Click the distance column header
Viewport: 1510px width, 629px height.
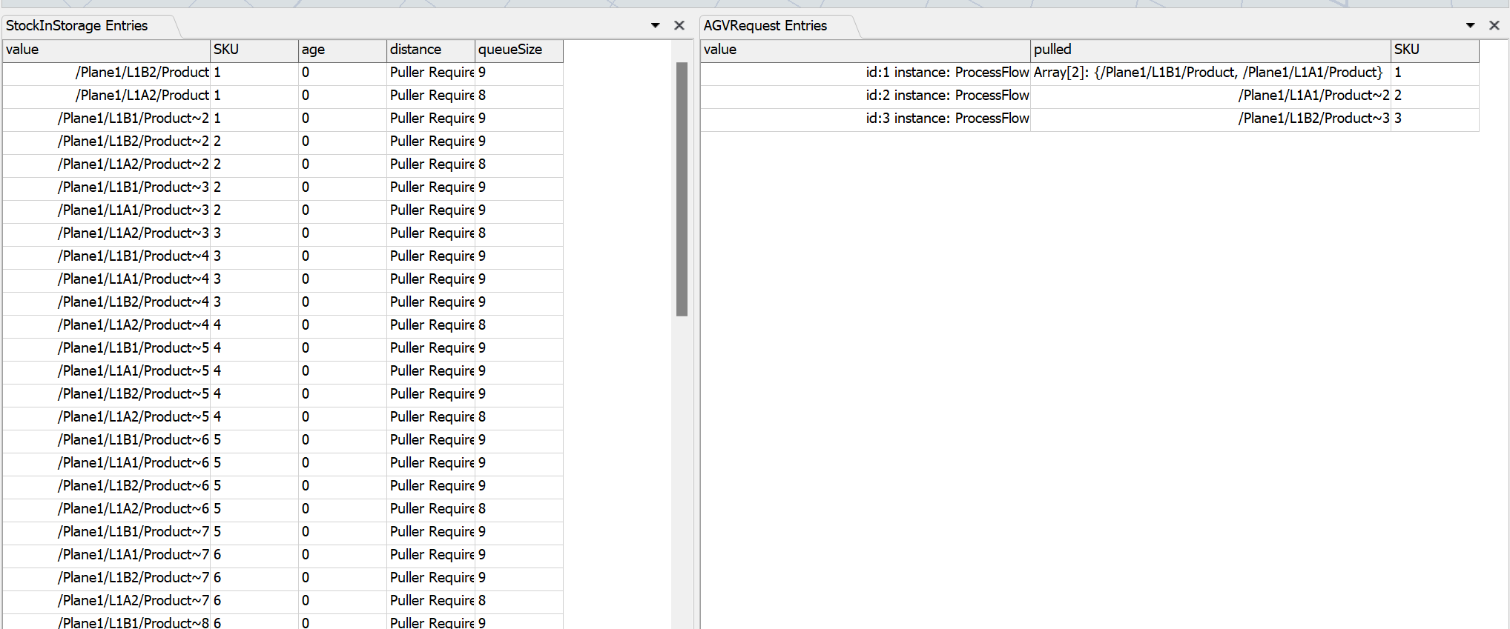pos(430,50)
